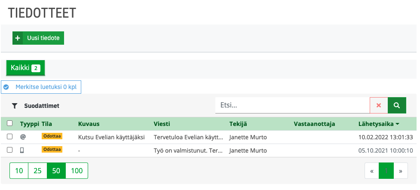Check the second row's checkbox

pos(10,150)
